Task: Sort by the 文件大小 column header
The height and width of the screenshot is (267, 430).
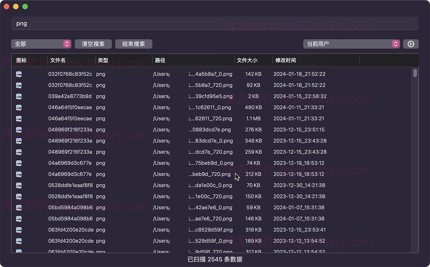Action: click(248, 60)
